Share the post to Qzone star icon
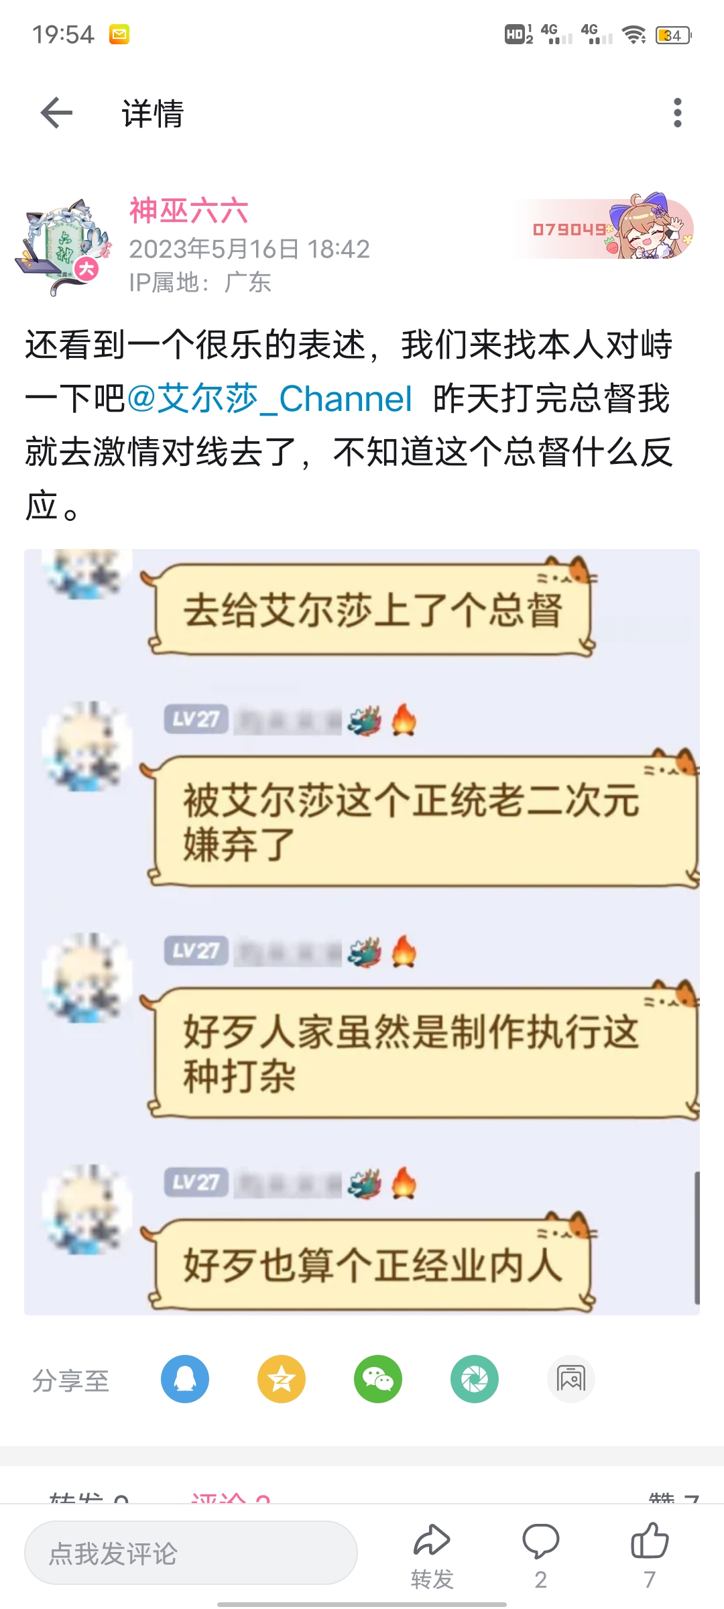The image size is (724, 1609). point(282,1379)
